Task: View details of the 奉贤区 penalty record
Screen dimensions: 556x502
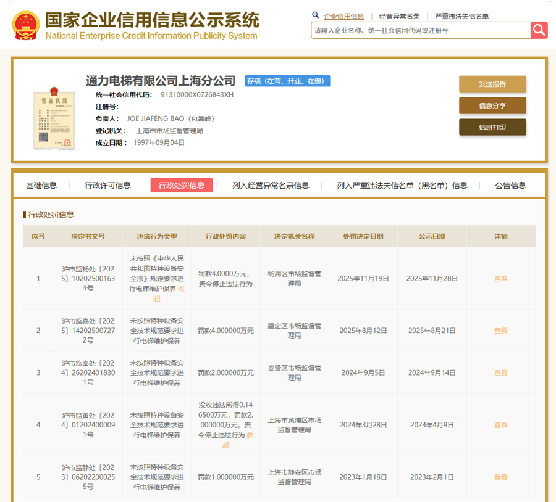Action: (x=500, y=372)
